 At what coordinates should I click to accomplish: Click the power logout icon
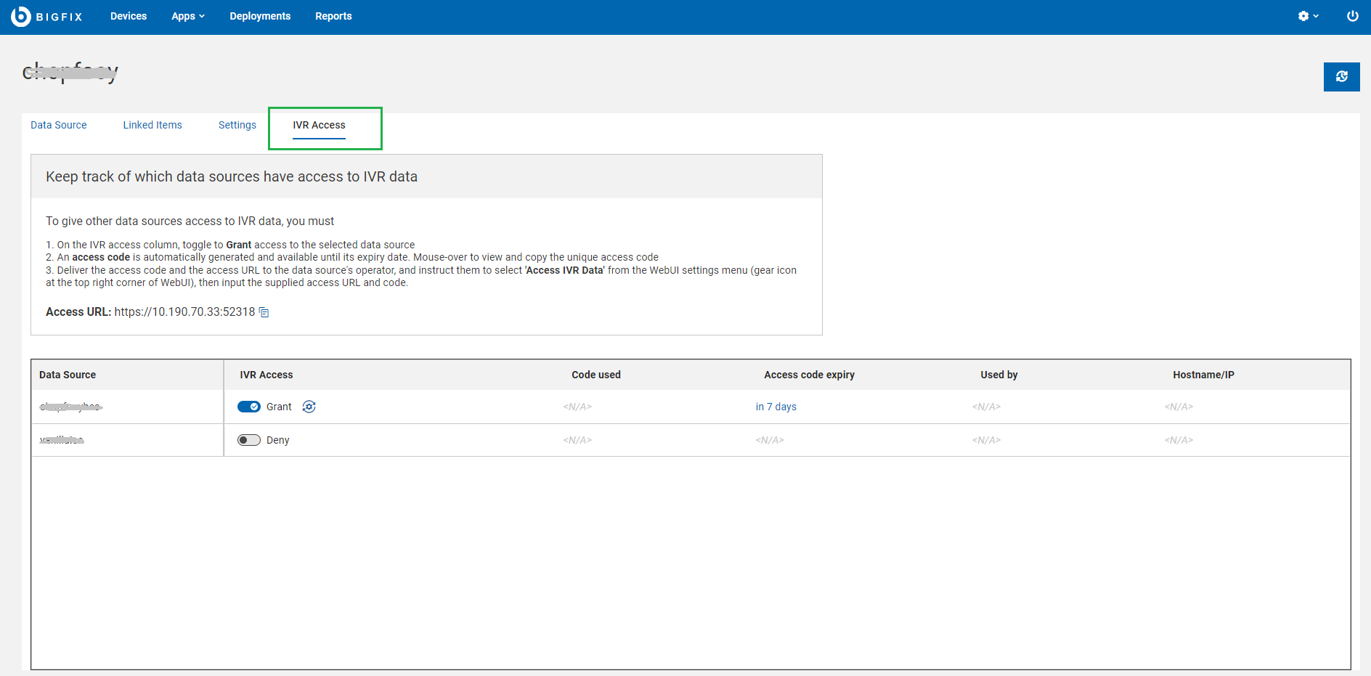click(1352, 16)
